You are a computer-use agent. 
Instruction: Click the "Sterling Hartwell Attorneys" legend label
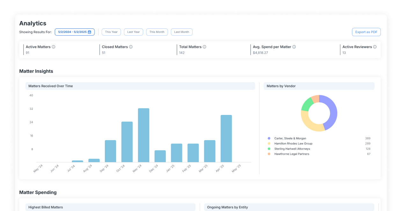coord(292,149)
